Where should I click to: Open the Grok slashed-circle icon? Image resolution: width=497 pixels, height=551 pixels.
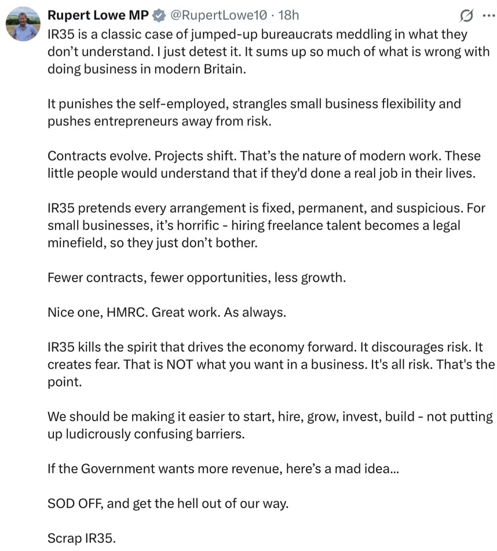[466, 16]
